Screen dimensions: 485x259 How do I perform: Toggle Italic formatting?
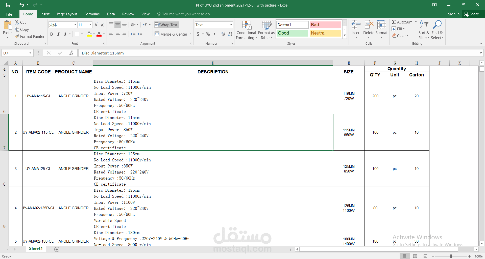58,34
